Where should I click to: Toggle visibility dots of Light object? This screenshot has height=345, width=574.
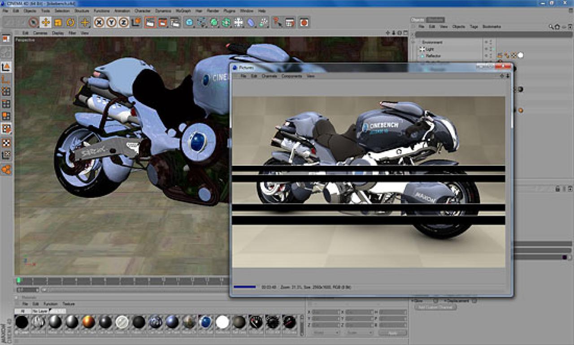coord(491,49)
